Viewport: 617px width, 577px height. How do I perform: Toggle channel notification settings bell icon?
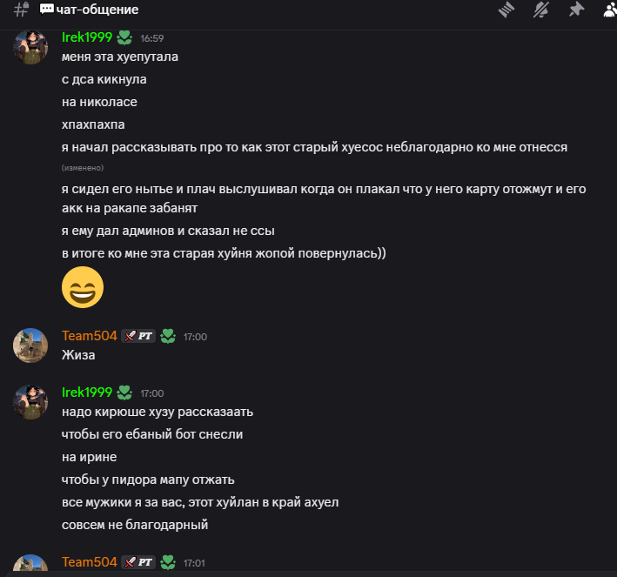pos(542,10)
